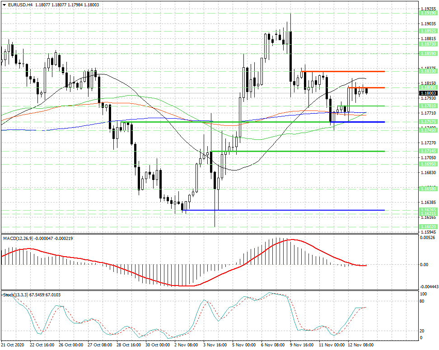Click the MACD scale value 0.00526

point(427,238)
